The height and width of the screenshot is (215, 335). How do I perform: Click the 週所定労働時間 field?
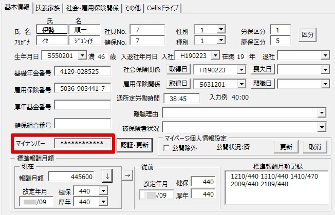[x=181, y=99]
